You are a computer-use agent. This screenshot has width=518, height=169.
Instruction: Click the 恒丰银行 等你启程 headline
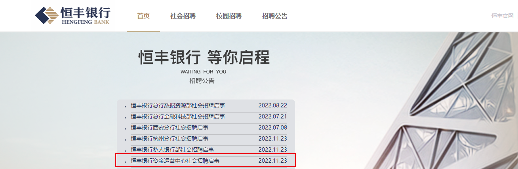point(204,58)
